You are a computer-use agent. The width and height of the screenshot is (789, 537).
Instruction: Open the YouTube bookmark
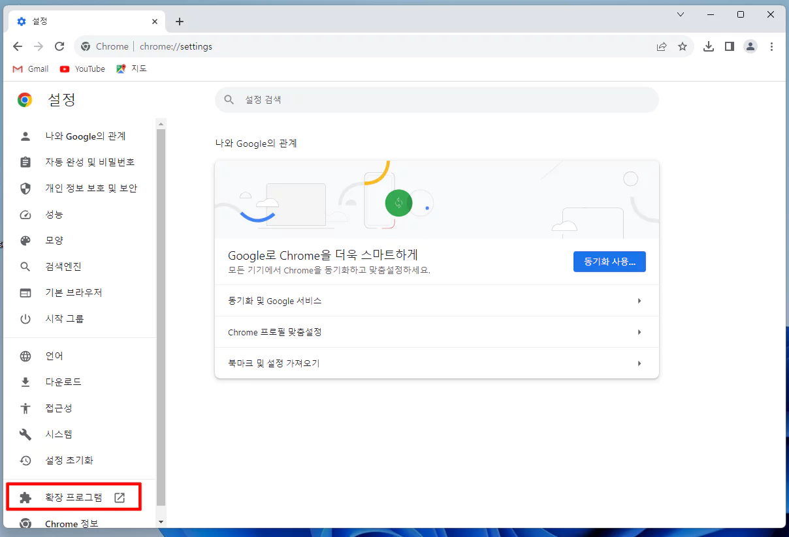coord(82,69)
